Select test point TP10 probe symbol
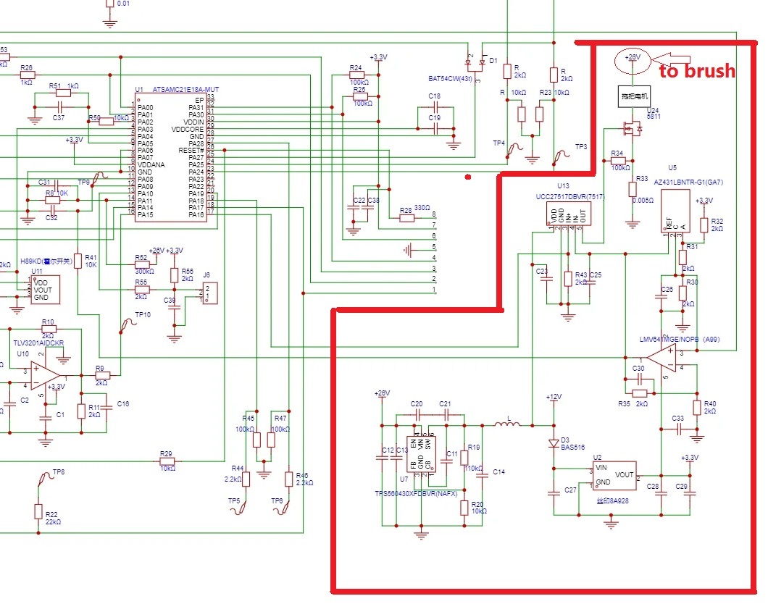768x604 pixels. 128,326
